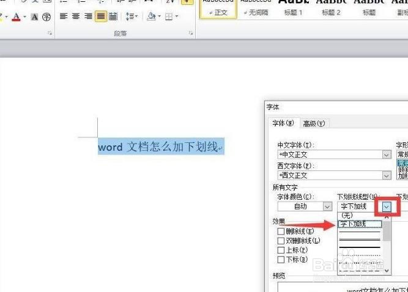
Task: Open the font color dropdown arrow
Action: [x=24, y=17]
